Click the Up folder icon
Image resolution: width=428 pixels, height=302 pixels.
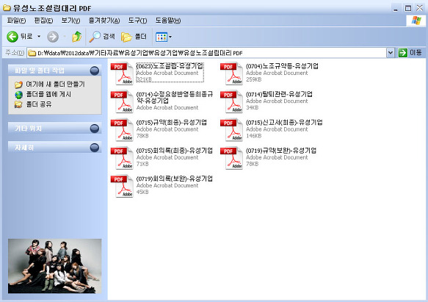coord(77,37)
